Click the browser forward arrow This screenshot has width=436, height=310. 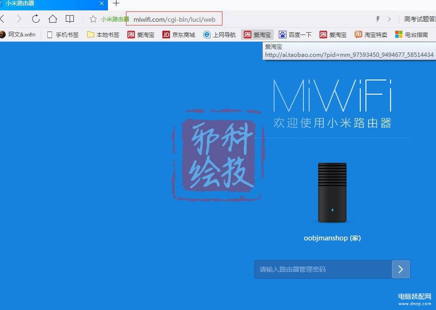pos(19,19)
